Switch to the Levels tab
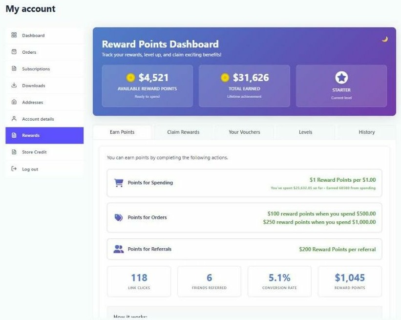The height and width of the screenshot is (320, 401). 306,132
